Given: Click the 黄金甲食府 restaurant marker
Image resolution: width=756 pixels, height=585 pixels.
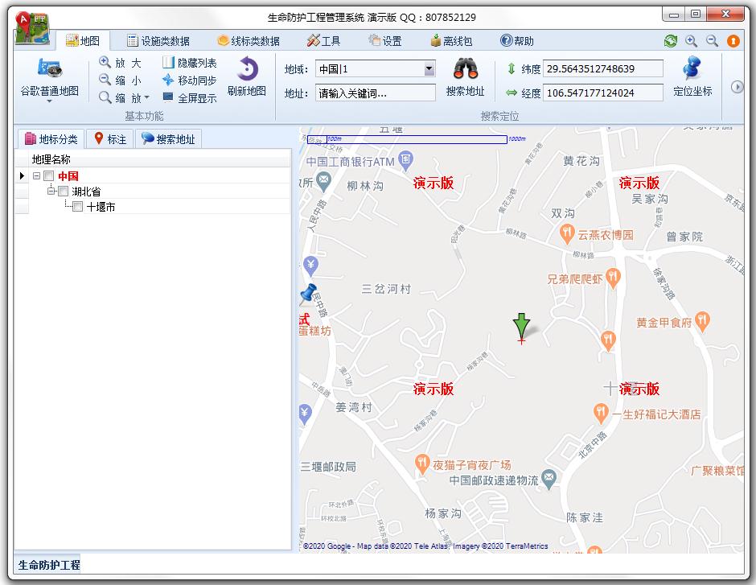Looking at the screenshot, I should [702, 321].
